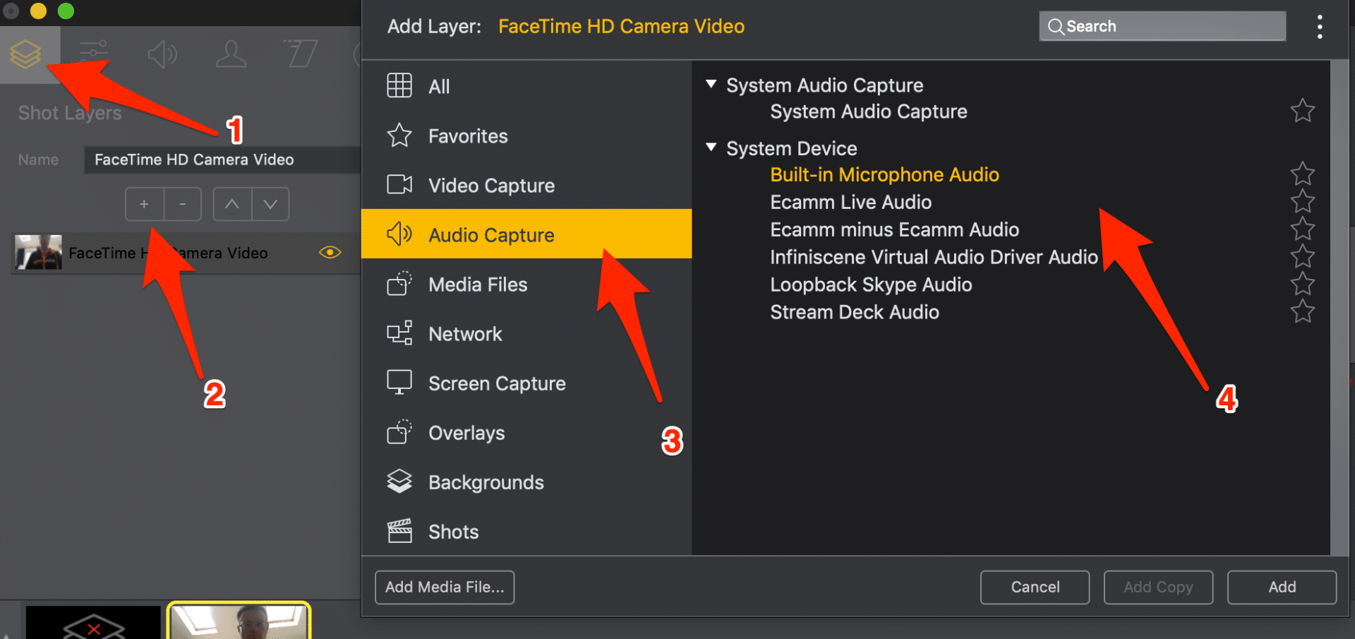Viewport: 1355px width, 639px height.
Task: Open the three-dot options menu
Action: pos(1320,27)
